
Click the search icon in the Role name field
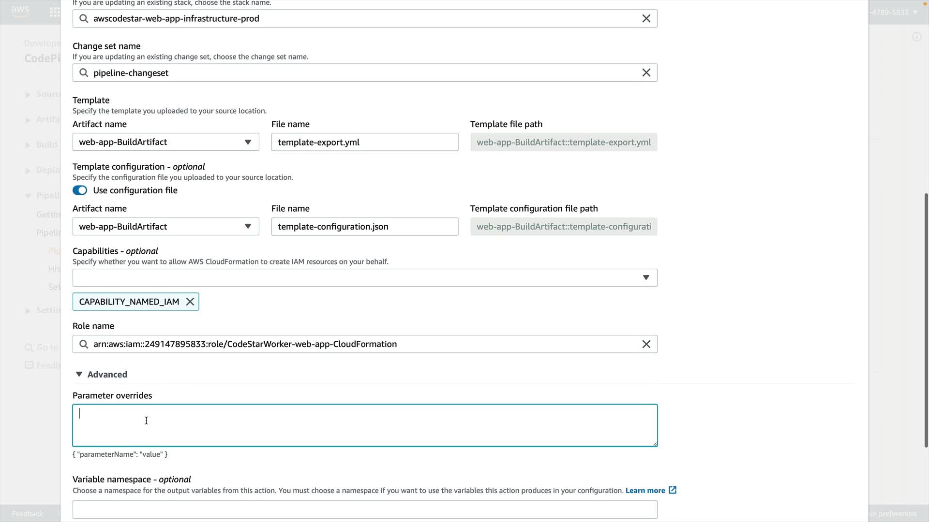click(x=84, y=344)
